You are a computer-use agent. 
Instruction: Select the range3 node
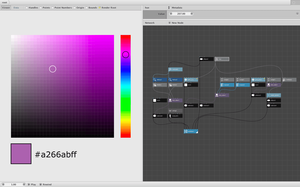coord(274,80)
